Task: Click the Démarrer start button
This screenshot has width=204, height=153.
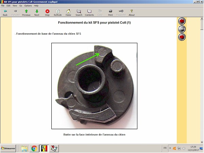Action: pos(8,148)
